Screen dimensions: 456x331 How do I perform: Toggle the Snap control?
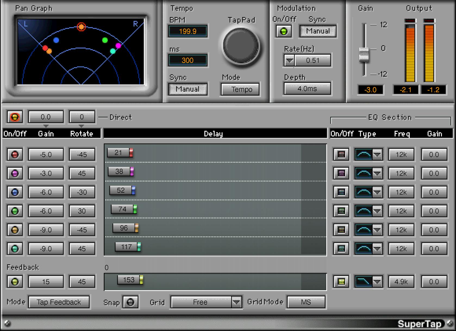click(x=130, y=302)
